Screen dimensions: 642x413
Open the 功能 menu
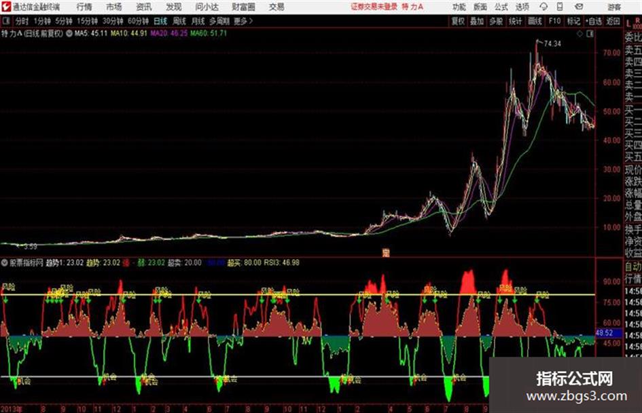pos(459,7)
